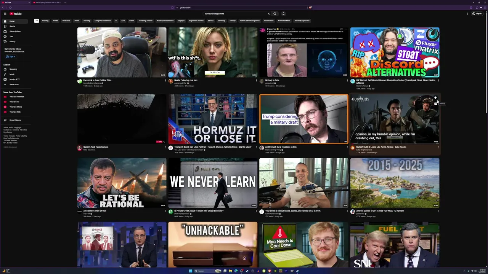Open Windows system tray overflow chevron
The width and height of the screenshot is (488, 274).
coord(464,271)
